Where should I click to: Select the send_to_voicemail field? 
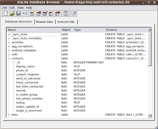(28, 78)
